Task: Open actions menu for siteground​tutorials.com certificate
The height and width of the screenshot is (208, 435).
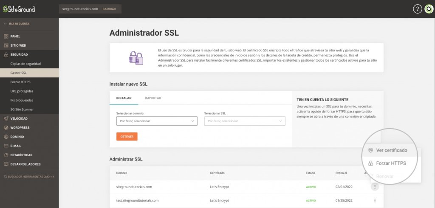Action: tap(375, 187)
